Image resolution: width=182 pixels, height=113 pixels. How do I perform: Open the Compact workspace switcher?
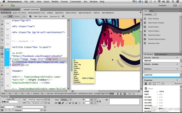[x=164, y=6]
